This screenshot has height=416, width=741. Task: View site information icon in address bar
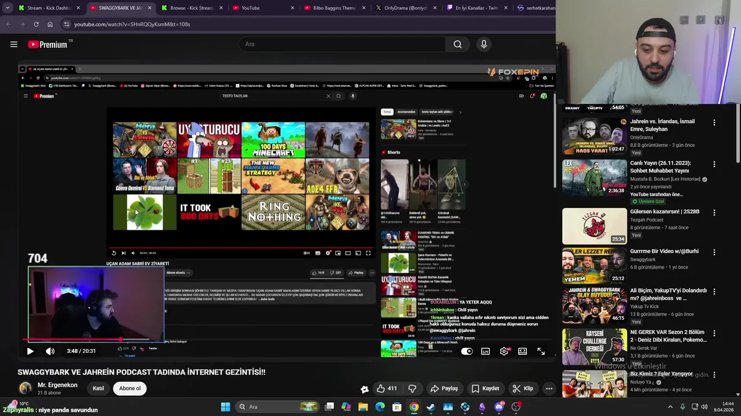click(67, 24)
